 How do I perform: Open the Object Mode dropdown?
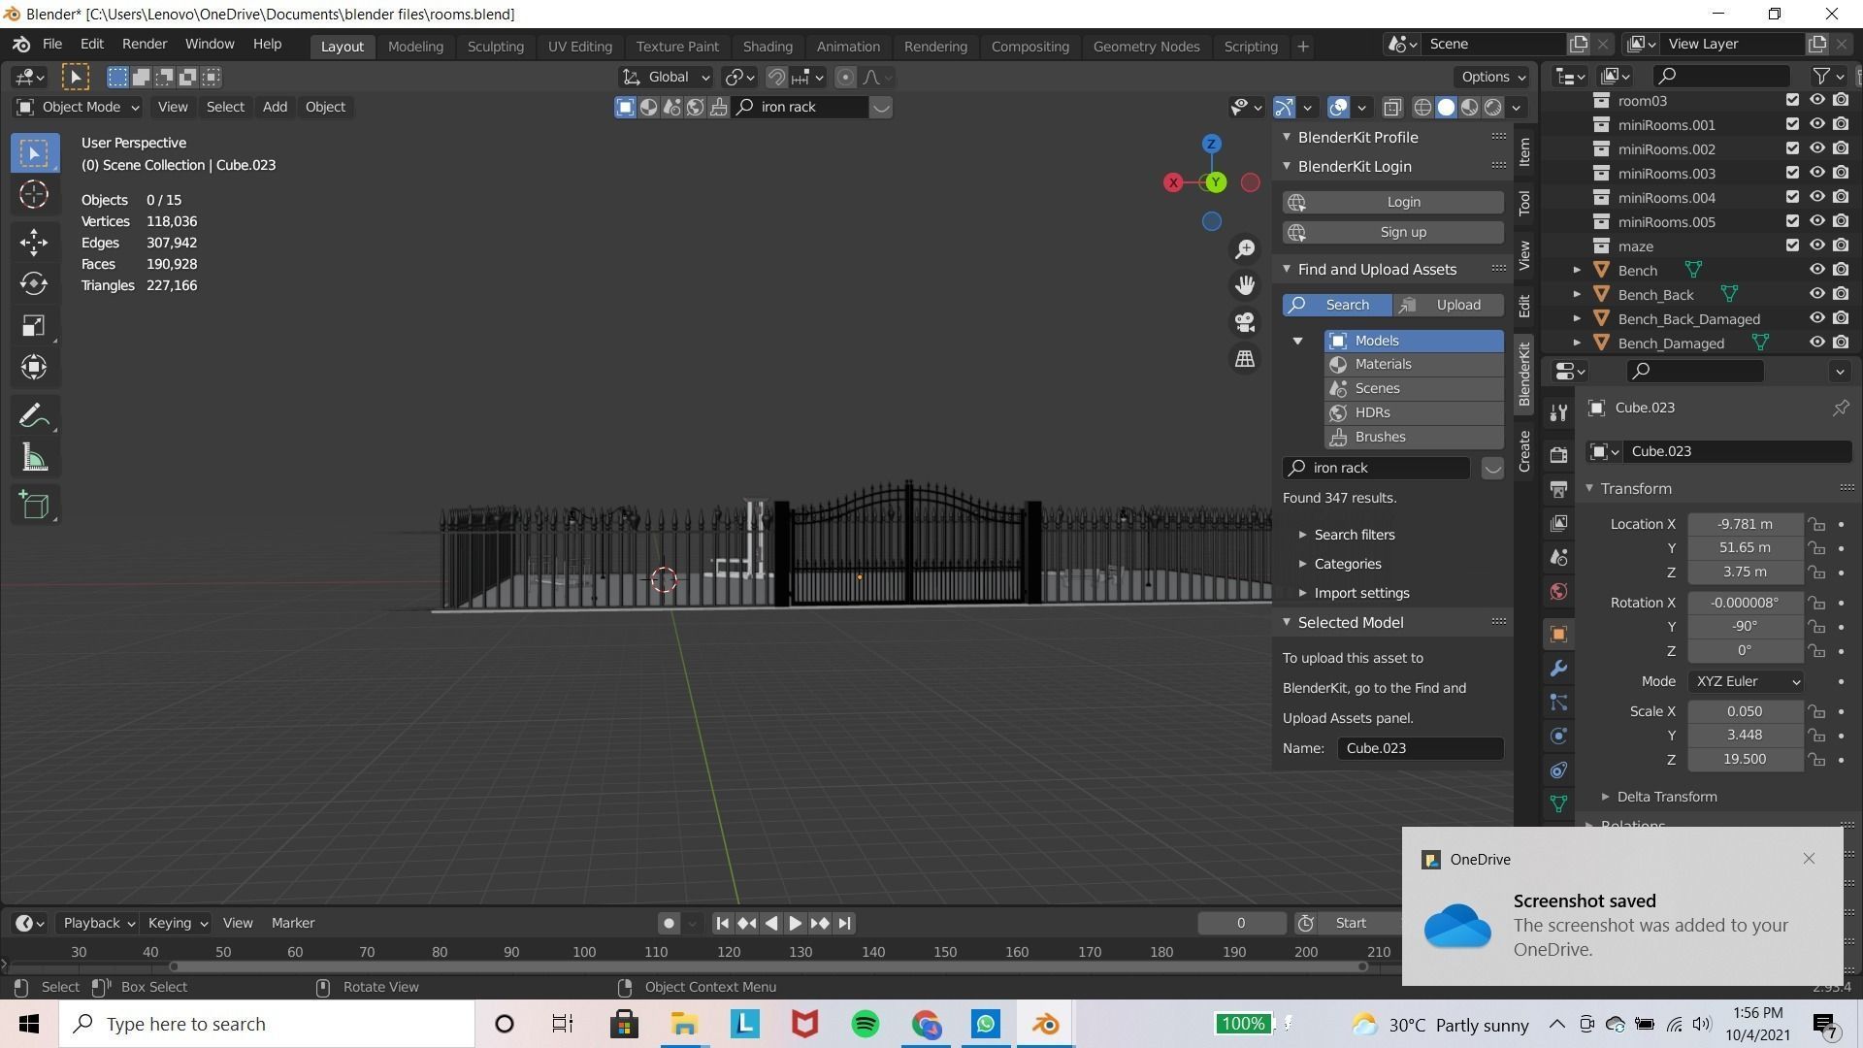78,108
